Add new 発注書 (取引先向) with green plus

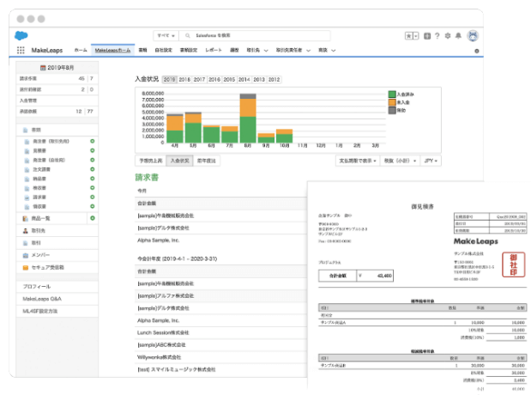pos(92,141)
